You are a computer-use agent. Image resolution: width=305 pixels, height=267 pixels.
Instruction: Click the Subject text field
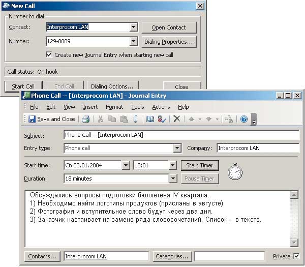pos(181,135)
